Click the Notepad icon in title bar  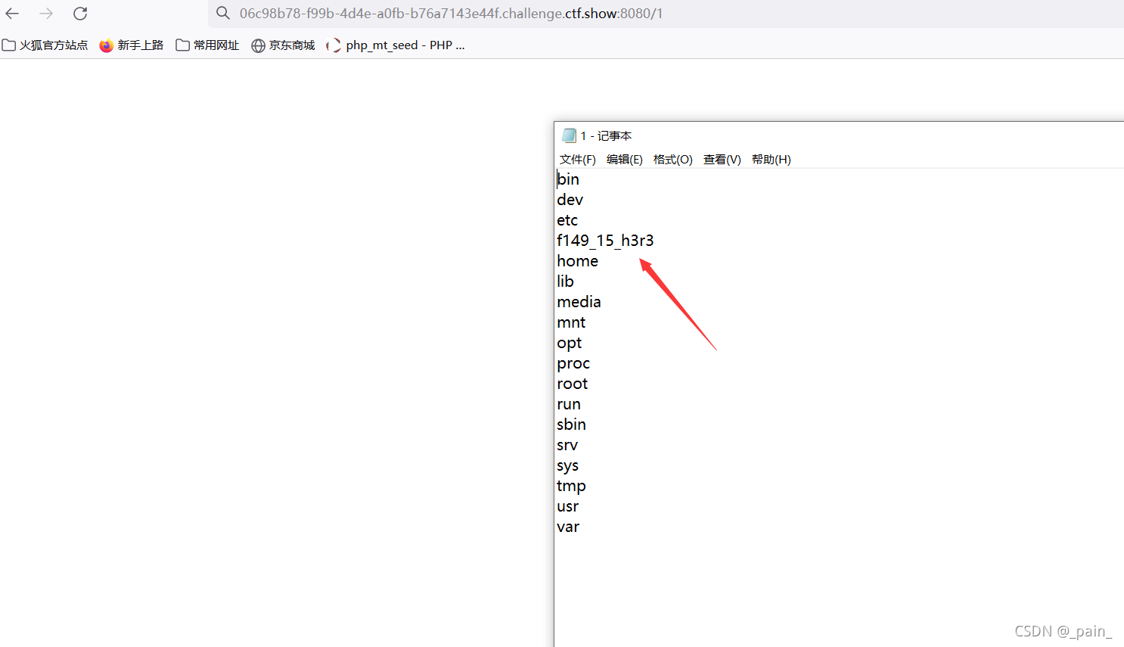569,135
